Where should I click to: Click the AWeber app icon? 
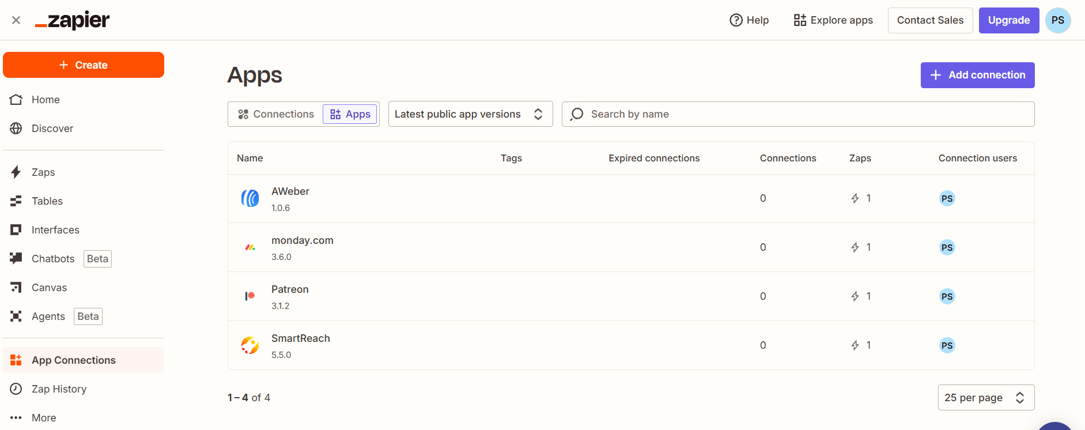[250, 198]
